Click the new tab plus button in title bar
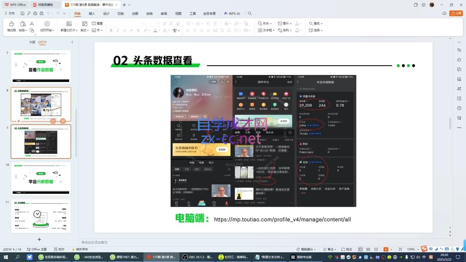 coord(124,5)
